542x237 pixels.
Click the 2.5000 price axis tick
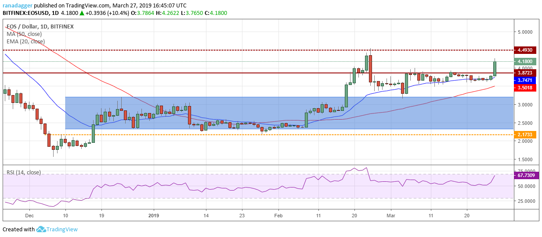(x=525, y=123)
